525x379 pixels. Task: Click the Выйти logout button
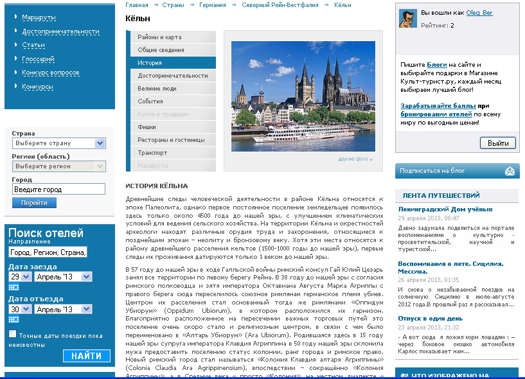[x=498, y=143]
